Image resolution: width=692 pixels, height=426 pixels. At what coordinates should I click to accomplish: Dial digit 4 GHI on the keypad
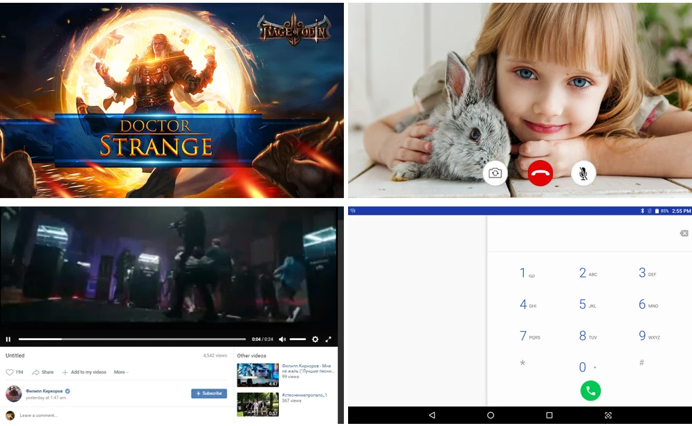528,305
